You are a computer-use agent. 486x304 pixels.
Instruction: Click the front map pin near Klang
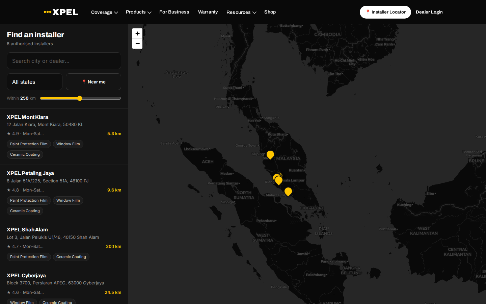click(x=279, y=180)
